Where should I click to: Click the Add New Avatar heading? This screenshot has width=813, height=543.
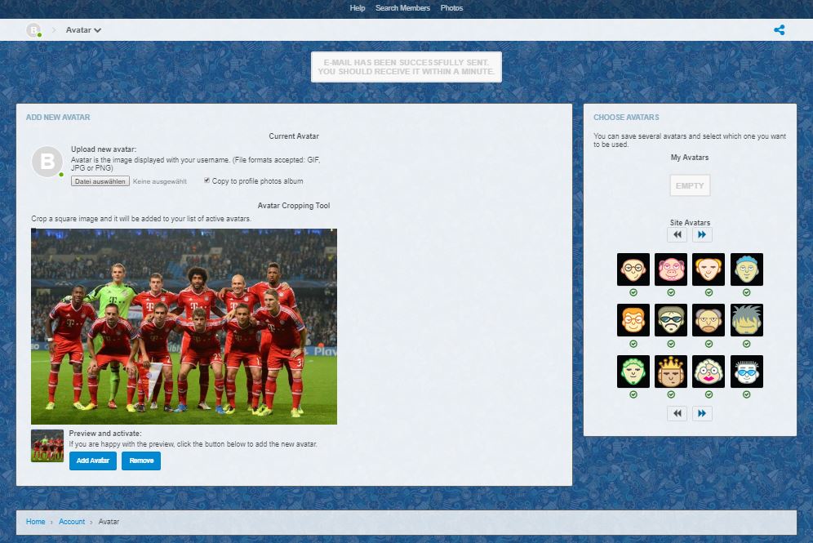[x=58, y=118]
